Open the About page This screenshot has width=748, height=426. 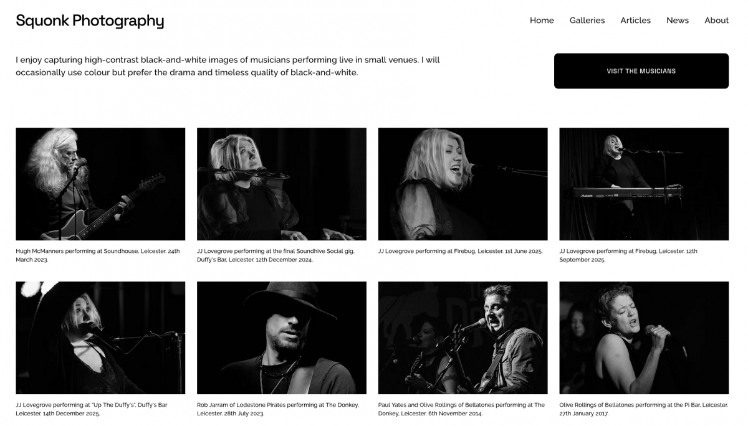(716, 21)
